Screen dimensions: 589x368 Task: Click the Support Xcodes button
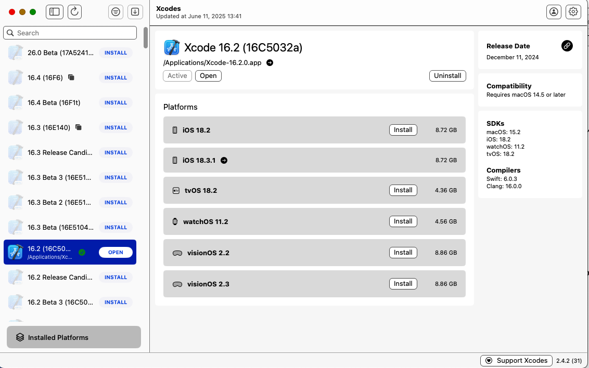(516, 361)
